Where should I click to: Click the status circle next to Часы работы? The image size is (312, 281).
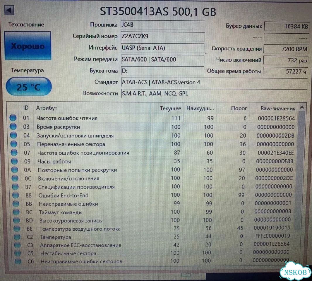14,161
